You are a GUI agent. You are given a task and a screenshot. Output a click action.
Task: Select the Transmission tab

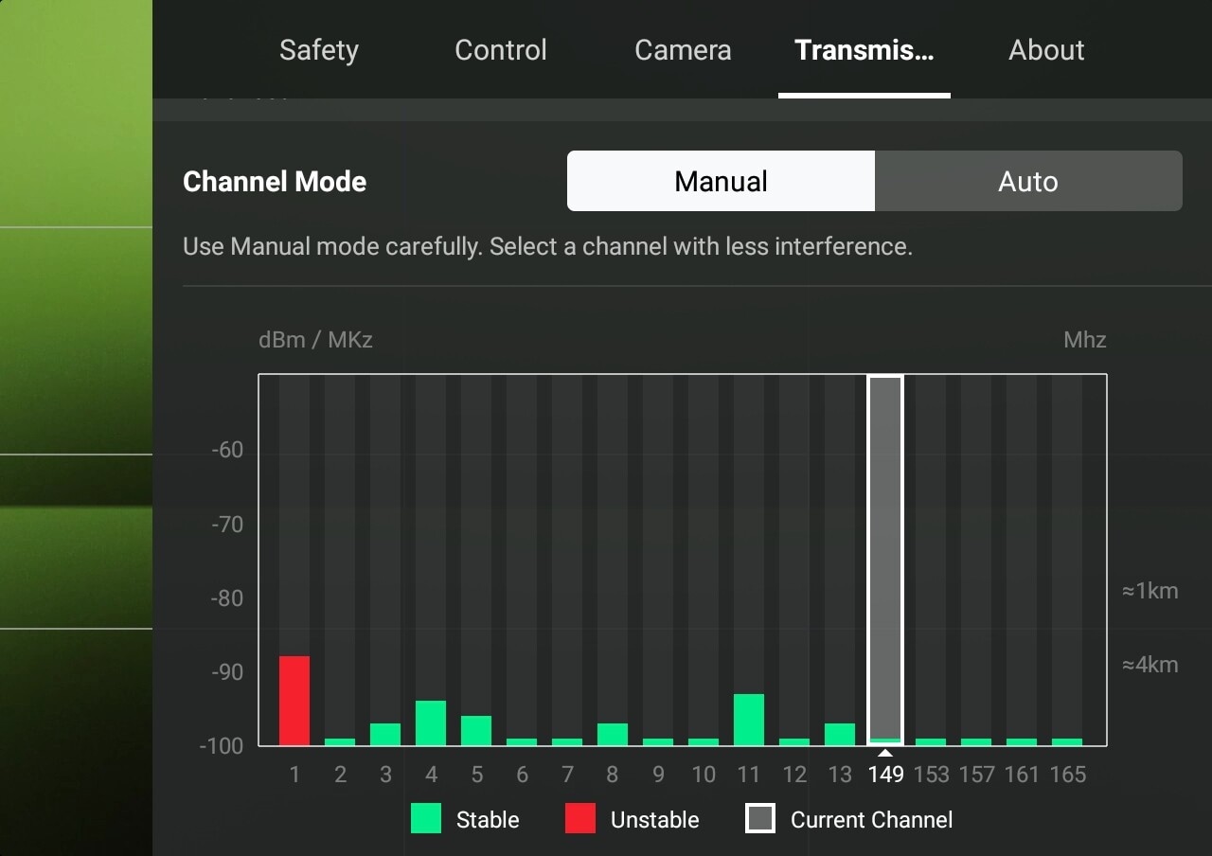864,50
